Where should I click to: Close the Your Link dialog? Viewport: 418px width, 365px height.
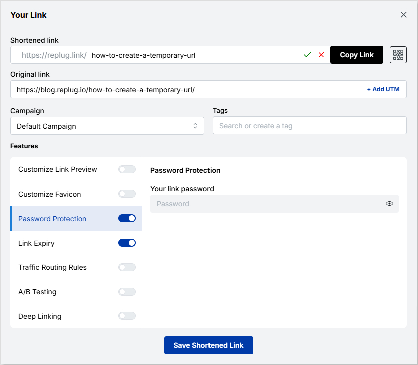pos(404,15)
